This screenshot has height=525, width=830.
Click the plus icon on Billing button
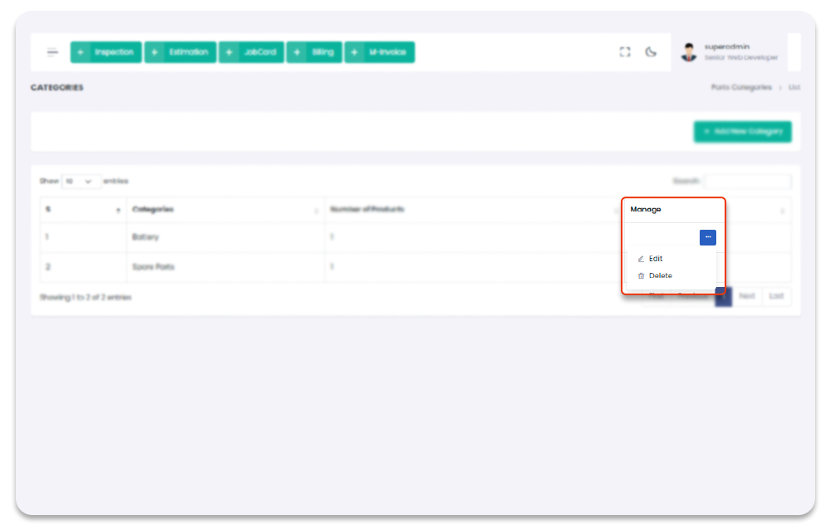(x=297, y=52)
